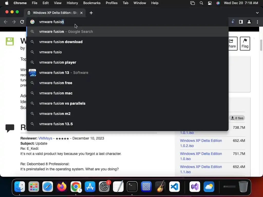Image resolution: width=263 pixels, height=197 pixels.
Task: Open the Help menu
Action: tap(155, 3)
